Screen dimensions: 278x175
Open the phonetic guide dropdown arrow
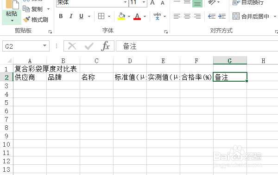[x=164, y=16]
